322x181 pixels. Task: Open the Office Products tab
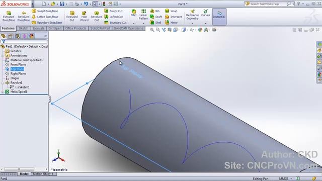(75, 28)
